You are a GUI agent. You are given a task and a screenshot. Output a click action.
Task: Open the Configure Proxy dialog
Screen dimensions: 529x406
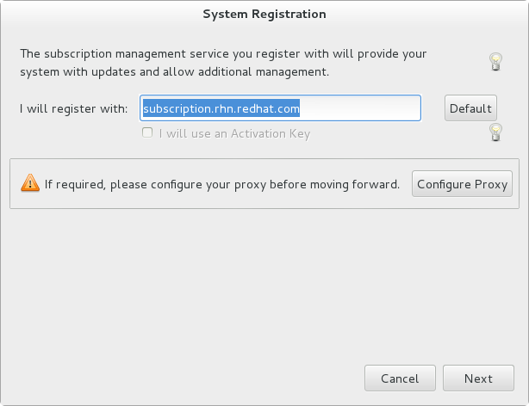coord(463,183)
